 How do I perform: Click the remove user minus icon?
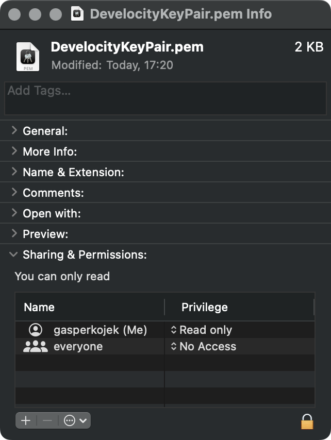pyautogui.click(x=47, y=420)
